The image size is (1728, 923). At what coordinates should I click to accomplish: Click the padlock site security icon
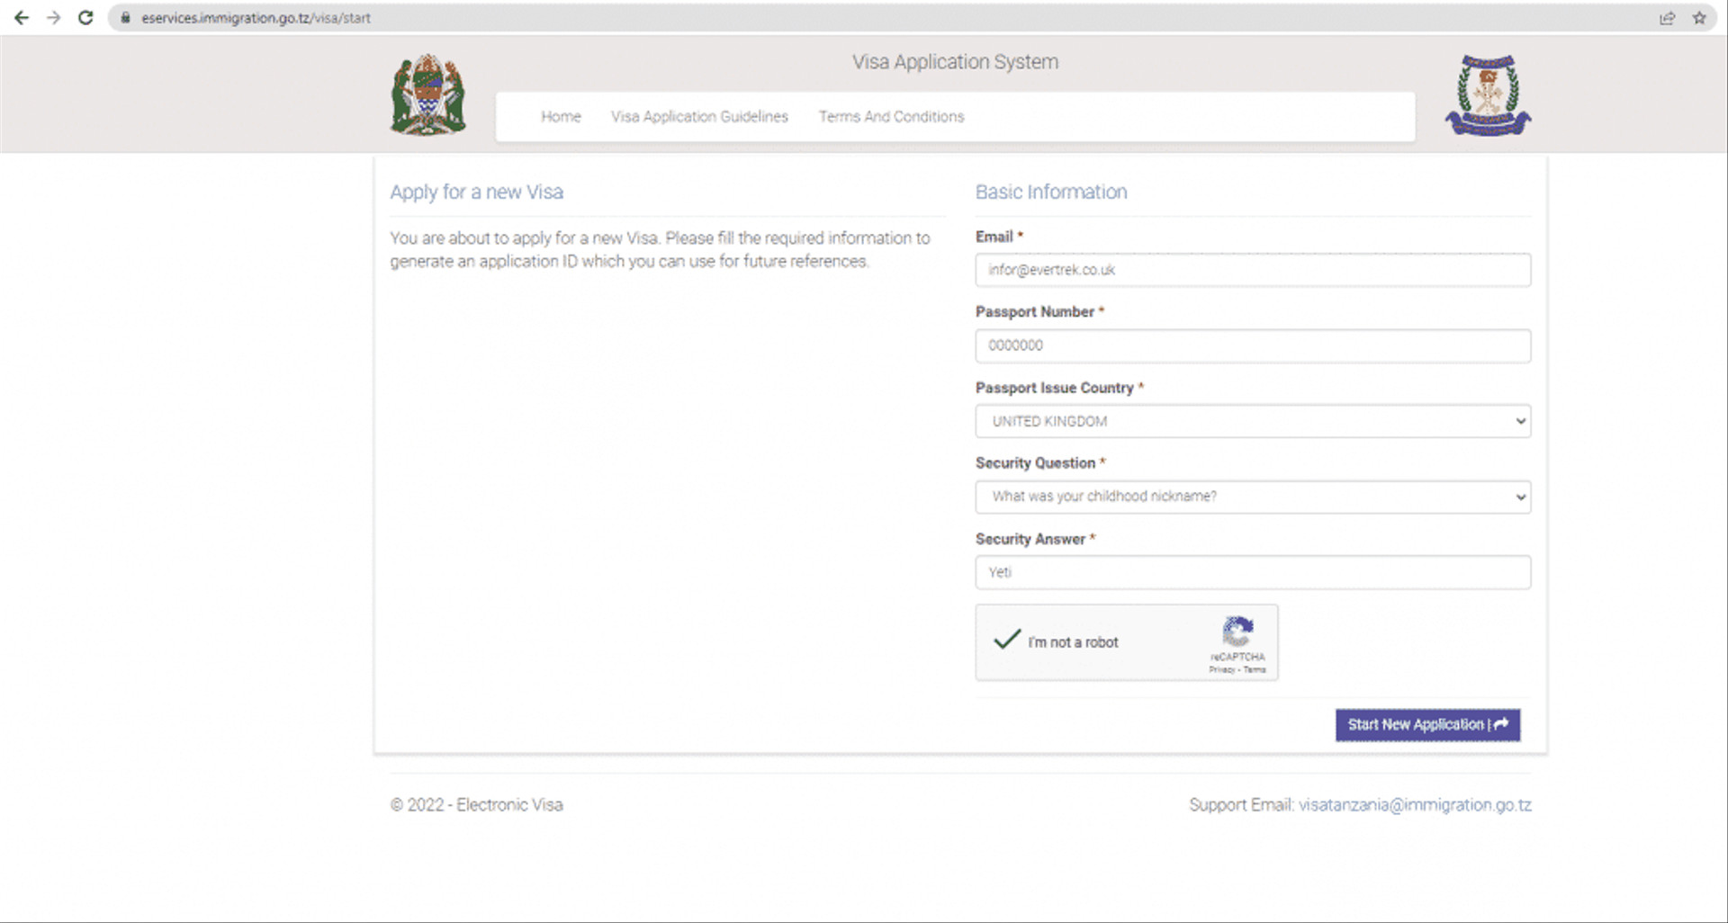(x=125, y=17)
